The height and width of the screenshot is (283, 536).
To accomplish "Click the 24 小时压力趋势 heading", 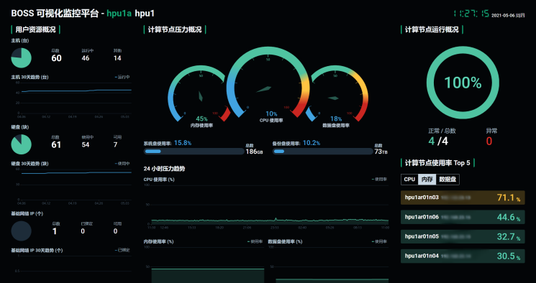I will [165, 169].
